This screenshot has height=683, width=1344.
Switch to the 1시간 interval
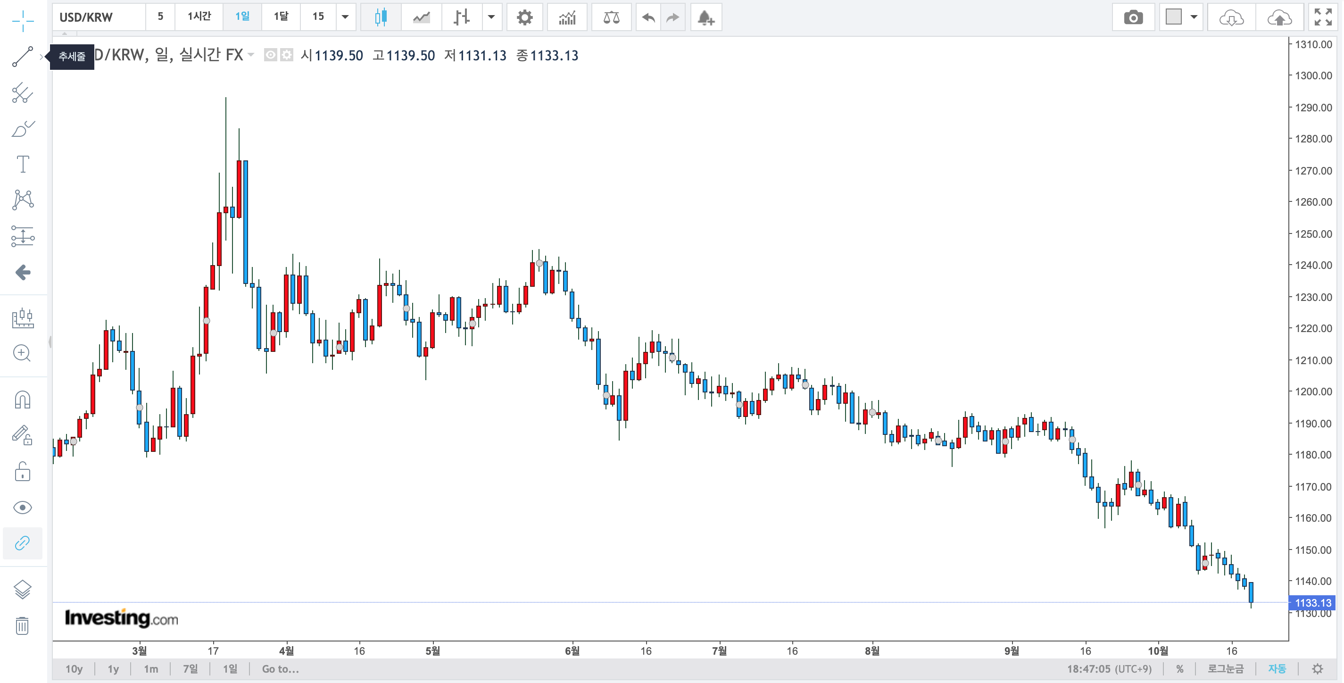click(199, 17)
